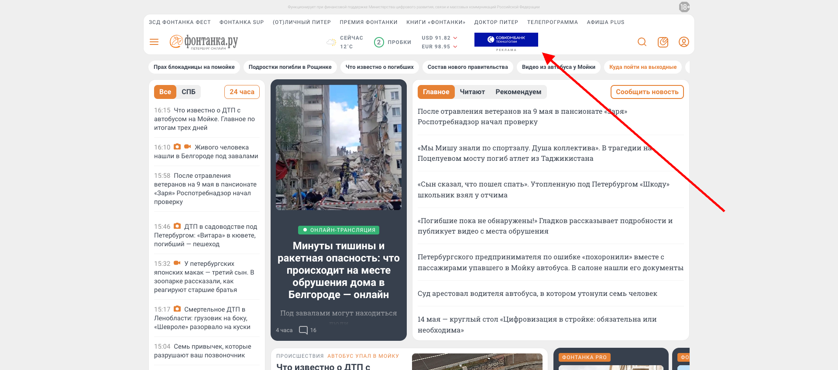The width and height of the screenshot is (838, 370).
Task: Switch to the 'Рекомендуем' tab
Action: pyautogui.click(x=519, y=92)
